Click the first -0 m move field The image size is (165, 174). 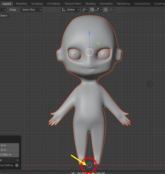tap(9, 145)
